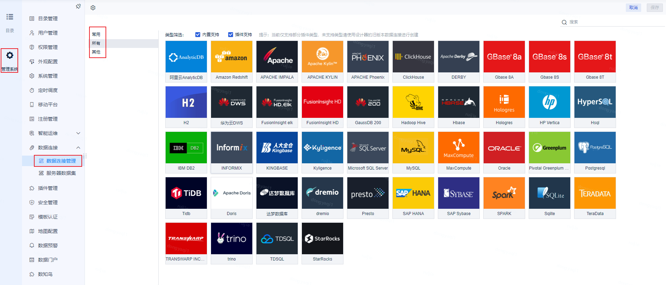This screenshot has width=666, height=285.
Task: Choose the MySQL database tile
Action: (x=413, y=152)
